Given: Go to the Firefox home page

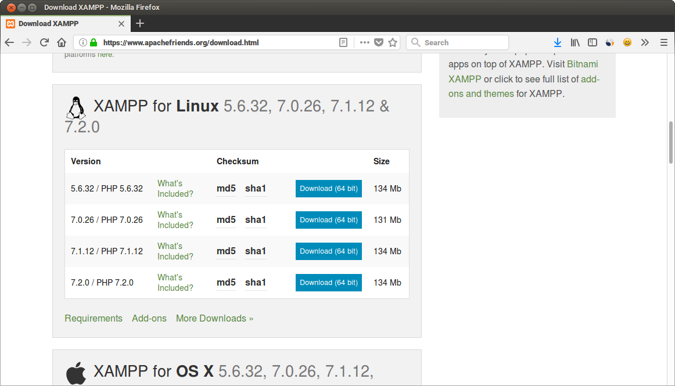Looking at the screenshot, I should [x=62, y=42].
